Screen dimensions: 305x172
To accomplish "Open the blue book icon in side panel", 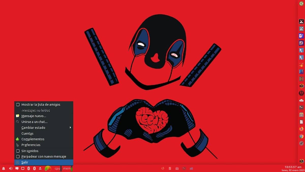I will click(x=301, y=72).
